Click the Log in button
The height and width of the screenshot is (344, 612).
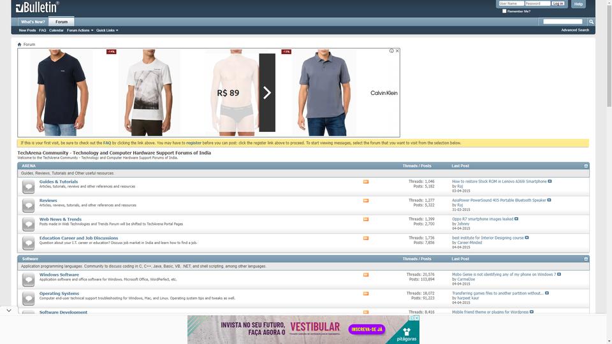558,4
